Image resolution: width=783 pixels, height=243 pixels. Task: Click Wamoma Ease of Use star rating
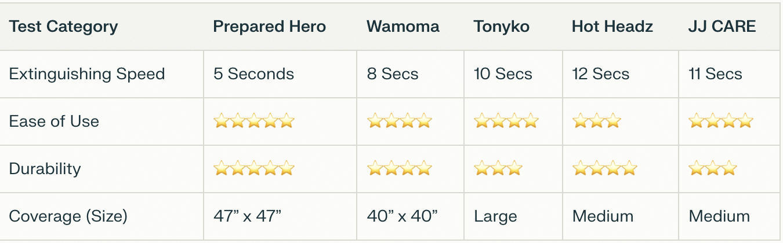point(400,121)
